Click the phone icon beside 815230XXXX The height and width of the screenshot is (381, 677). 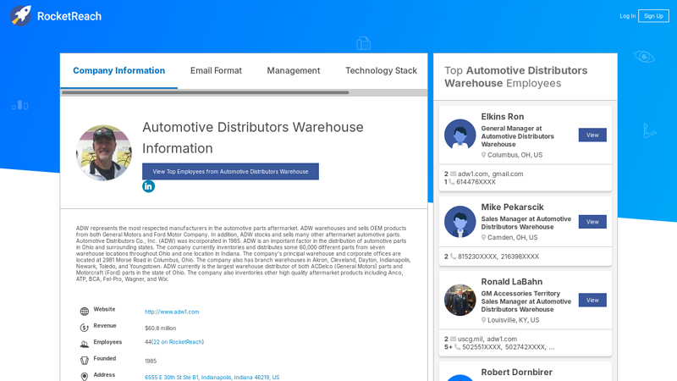click(453, 257)
